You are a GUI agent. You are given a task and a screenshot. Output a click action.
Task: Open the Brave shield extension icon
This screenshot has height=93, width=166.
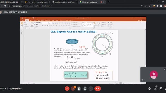[x=154, y=6]
